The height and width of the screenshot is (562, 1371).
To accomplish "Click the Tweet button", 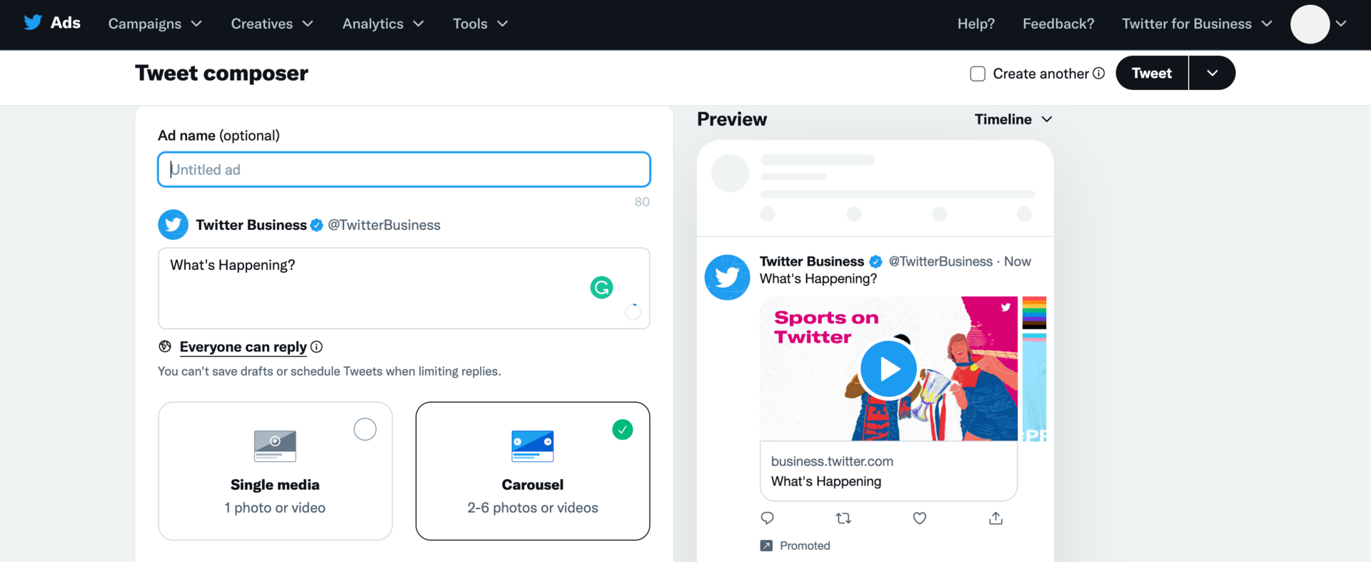I will coord(1151,73).
